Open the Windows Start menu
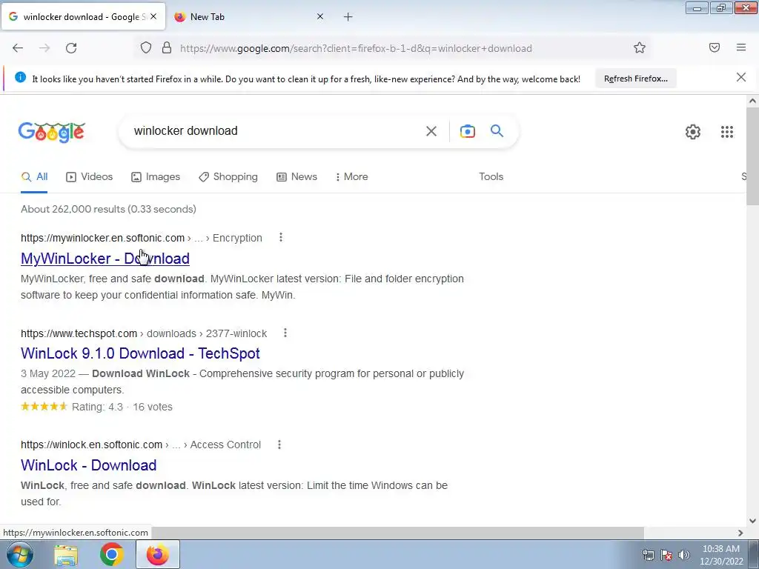Viewport: 759px width, 569px height. (20, 554)
